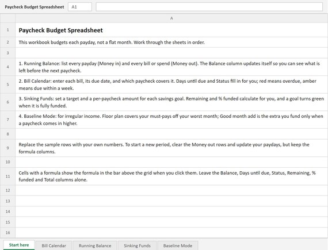Select column A header
Image resolution: width=328 pixels, height=250 pixels.
click(171, 18)
